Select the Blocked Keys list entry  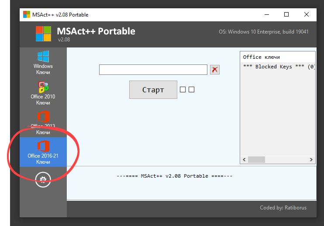[x=279, y=67]
